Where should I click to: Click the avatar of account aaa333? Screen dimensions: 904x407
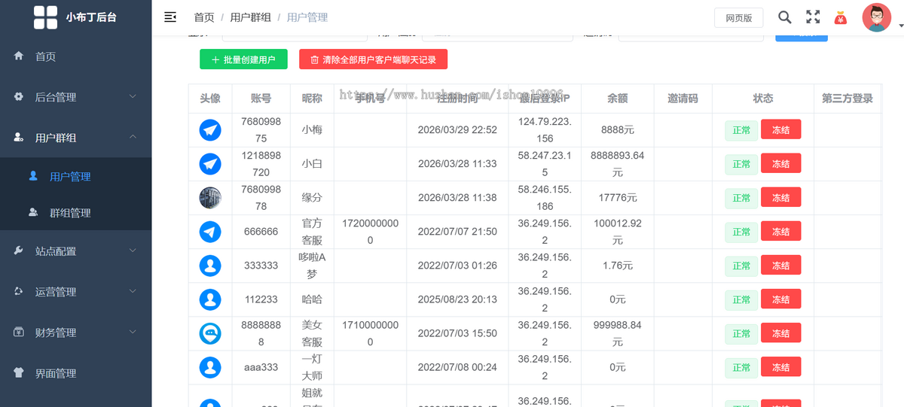(210, 367)
